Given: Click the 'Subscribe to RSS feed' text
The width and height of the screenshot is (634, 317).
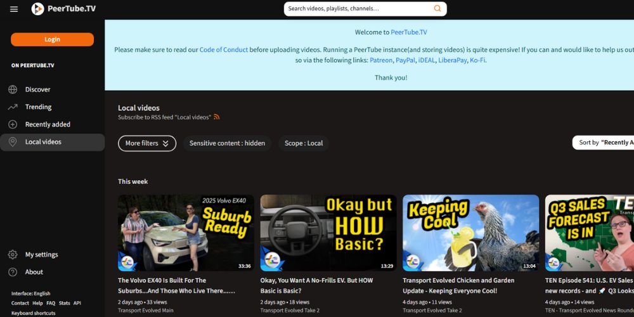Looking at the screenshot, I should (165, 117).
